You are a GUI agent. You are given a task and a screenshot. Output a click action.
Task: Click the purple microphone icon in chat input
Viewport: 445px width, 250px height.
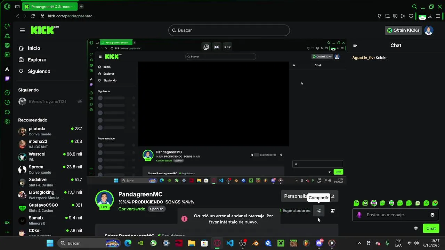pos(359,215)
